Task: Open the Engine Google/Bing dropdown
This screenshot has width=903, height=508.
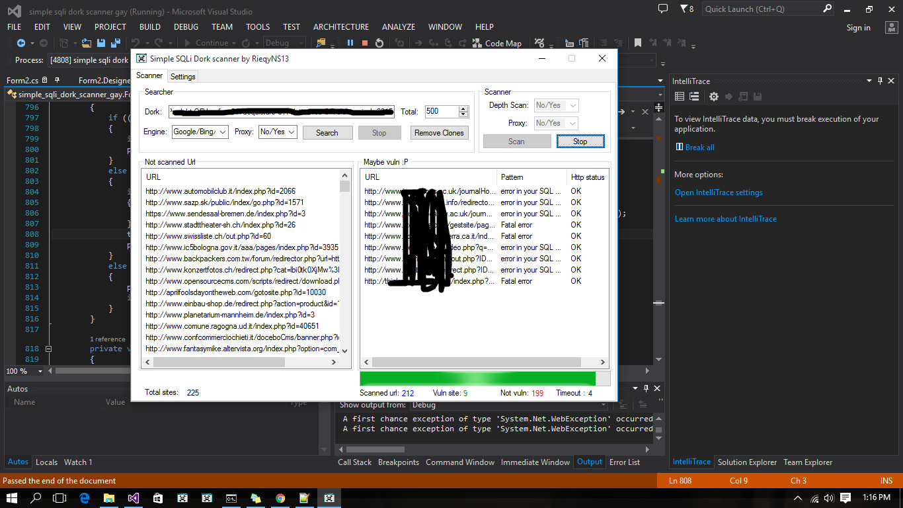Action: [x=200, y=132]
